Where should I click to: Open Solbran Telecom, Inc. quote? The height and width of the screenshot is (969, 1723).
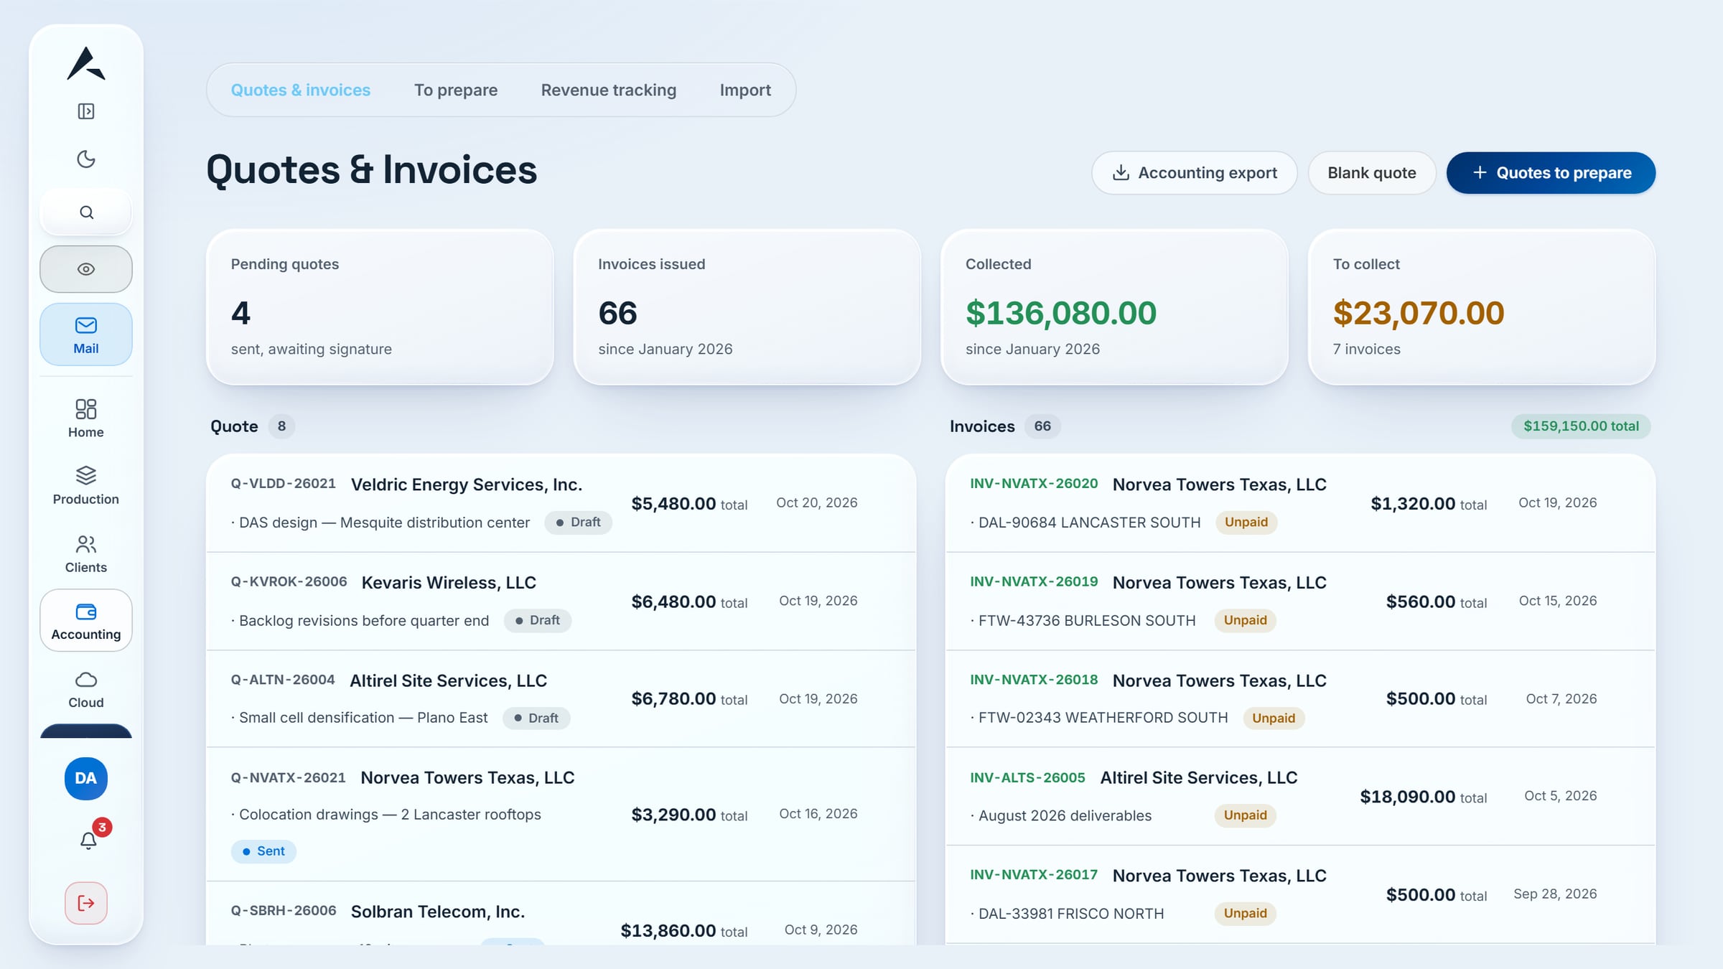click(561, 914)
